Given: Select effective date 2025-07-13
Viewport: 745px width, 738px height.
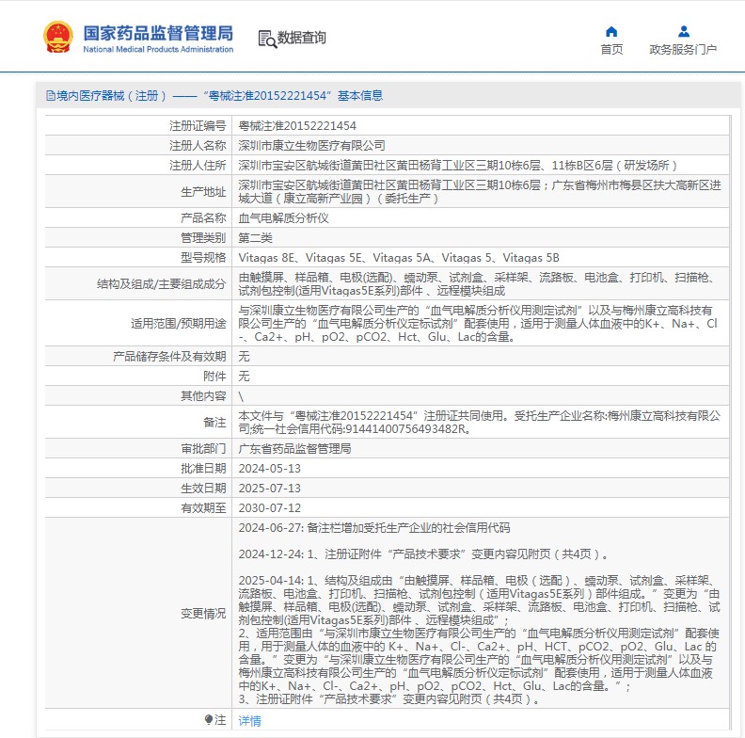Looking at the screenshot, I should coord(270,489).
